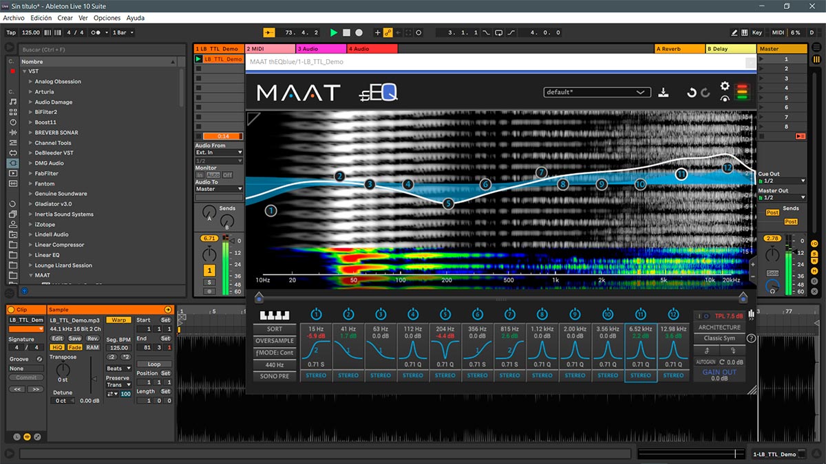Toggle power for EQ band 5
Screen dimensions: 826x464
pyautogui.click(x=445, y=314)
